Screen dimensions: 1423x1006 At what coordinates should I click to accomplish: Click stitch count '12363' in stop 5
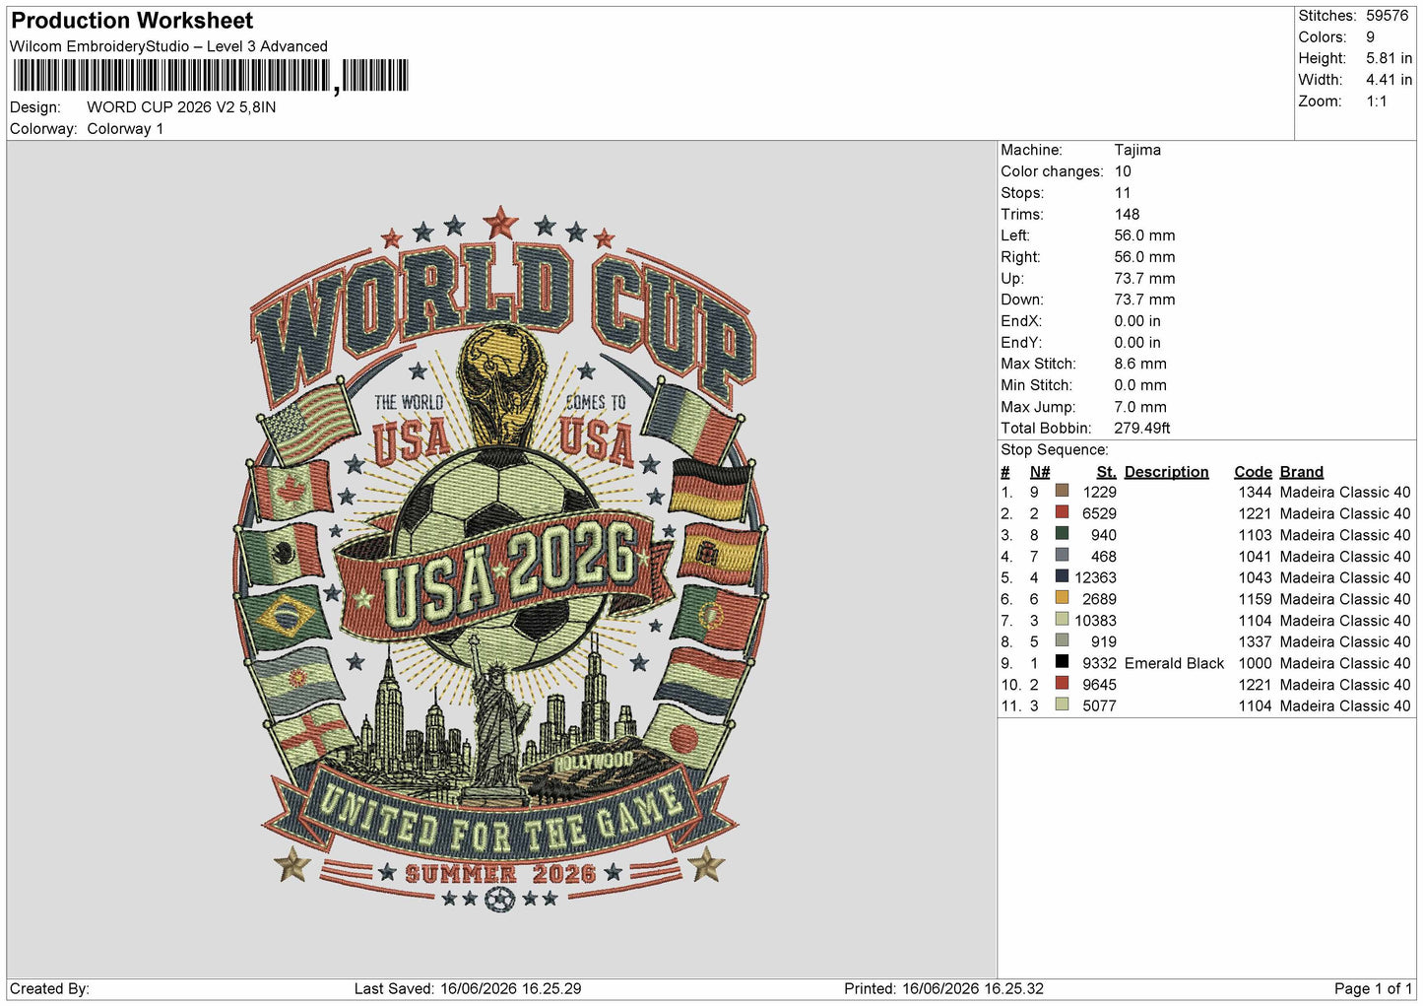point(1095,577)
